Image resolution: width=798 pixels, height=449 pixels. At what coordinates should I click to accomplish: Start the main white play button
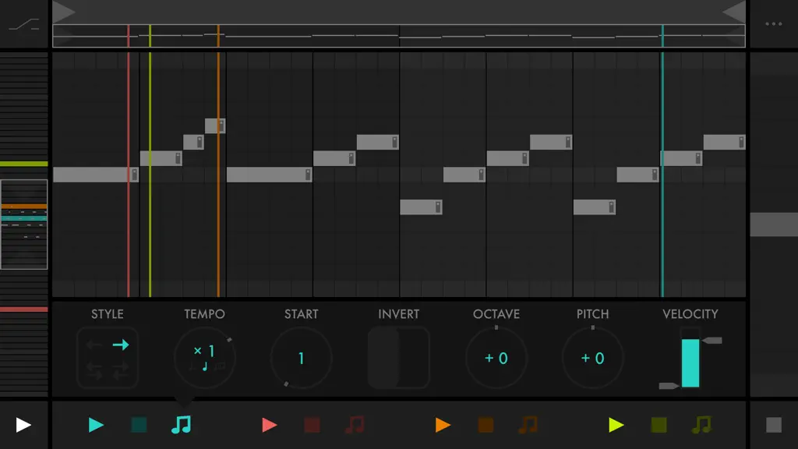23,425
